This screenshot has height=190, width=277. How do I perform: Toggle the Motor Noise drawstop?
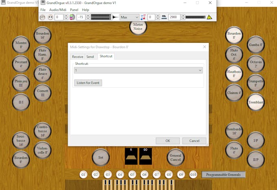[138, 27]
